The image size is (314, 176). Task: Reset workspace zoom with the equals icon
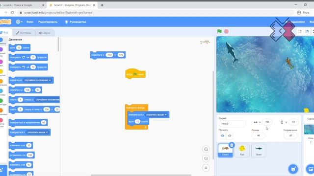206,168
